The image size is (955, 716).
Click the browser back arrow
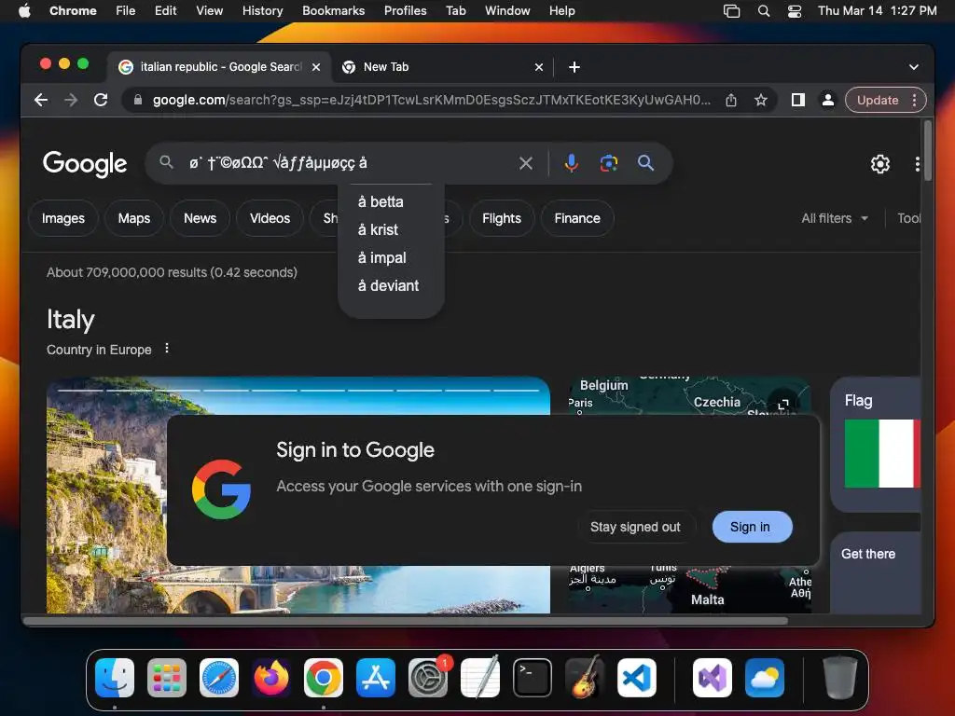pos(41,100)
